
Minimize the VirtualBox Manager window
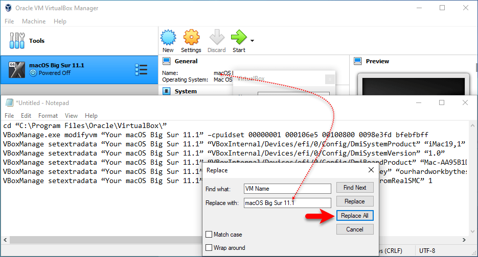[x=419, y=8]
